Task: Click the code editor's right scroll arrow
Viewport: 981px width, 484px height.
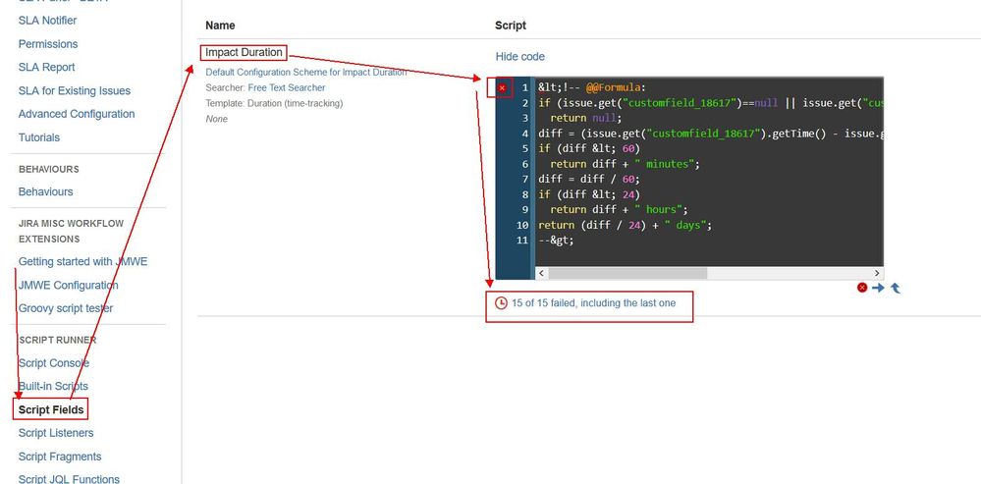Action: coord(877,273)
